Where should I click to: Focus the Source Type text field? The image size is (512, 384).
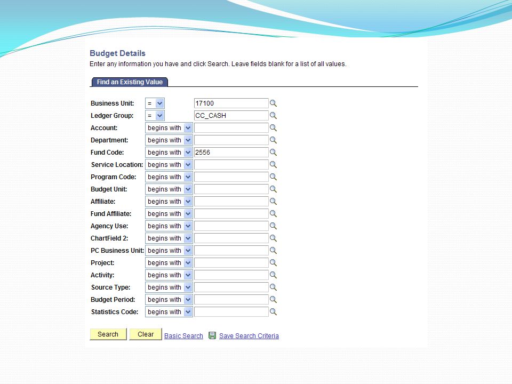(x=231, y=287)
